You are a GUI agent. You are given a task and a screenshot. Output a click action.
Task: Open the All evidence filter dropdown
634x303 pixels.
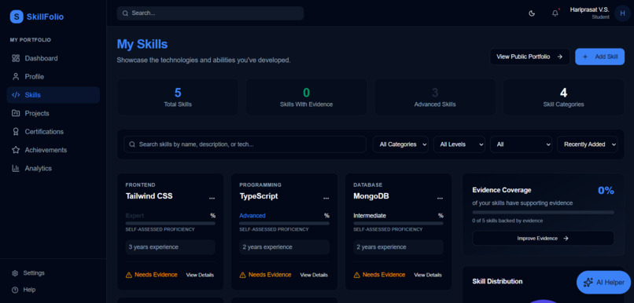(522, 144)
